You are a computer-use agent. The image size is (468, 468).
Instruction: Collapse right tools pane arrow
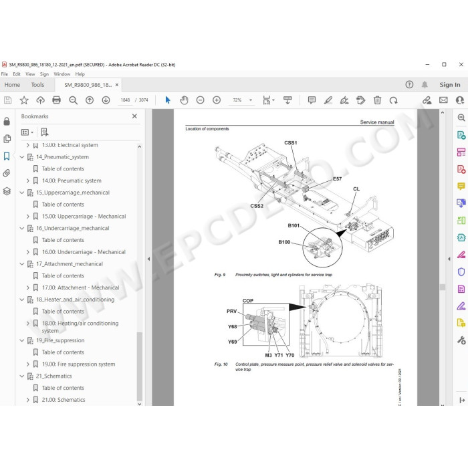449,259
